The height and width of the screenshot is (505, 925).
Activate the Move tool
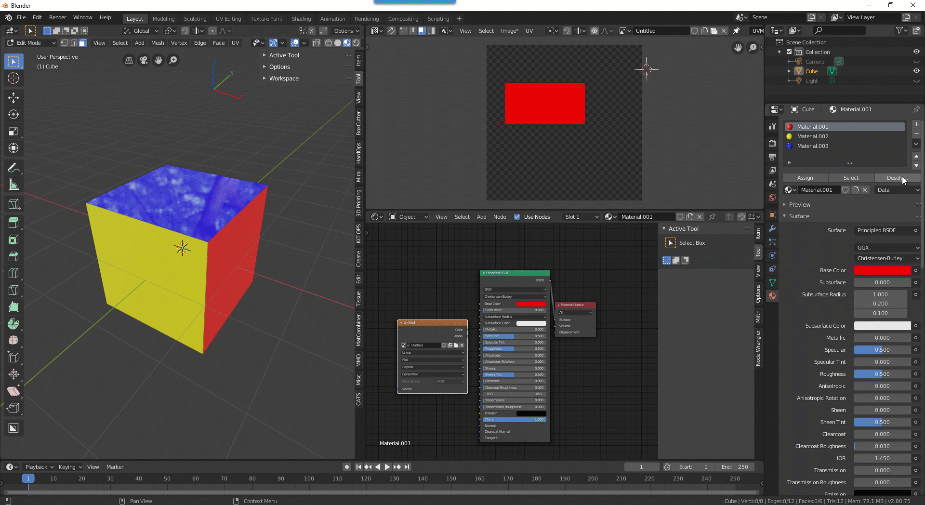pyautogui.click(x=13, y=98)
